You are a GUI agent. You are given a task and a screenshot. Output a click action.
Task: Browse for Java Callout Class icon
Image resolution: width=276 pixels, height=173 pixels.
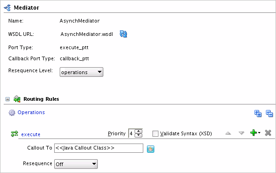pos(151,149)
